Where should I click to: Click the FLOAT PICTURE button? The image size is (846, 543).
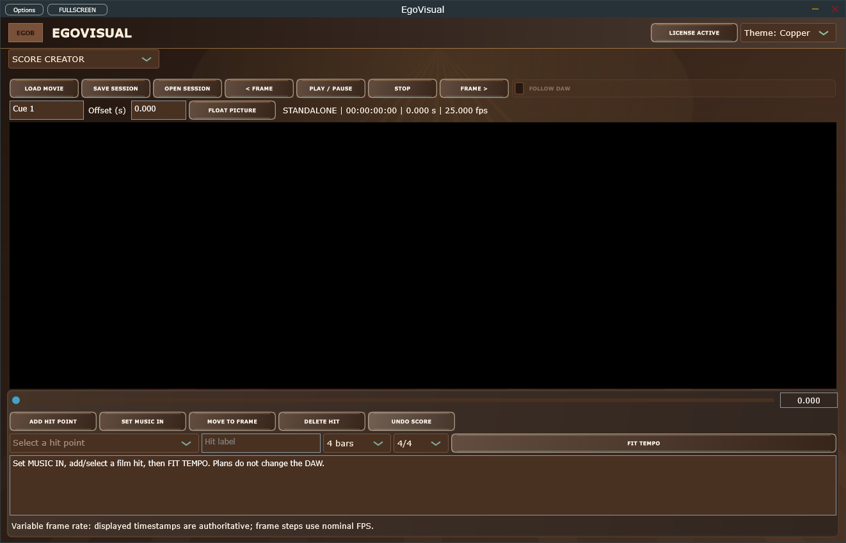(x=232, y=110)
